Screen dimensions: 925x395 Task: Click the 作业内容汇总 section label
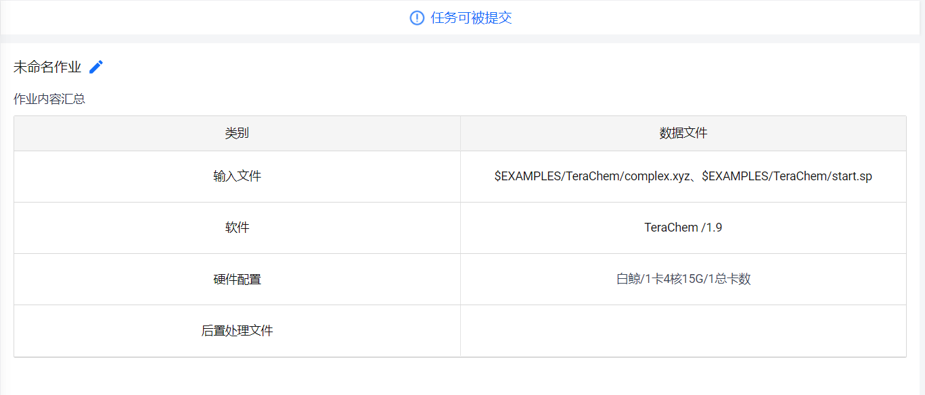(49, 99)
